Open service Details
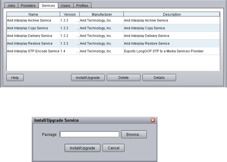Image resolution: width=227 pixels, height=162 pixels. click(x=159, y=78)
